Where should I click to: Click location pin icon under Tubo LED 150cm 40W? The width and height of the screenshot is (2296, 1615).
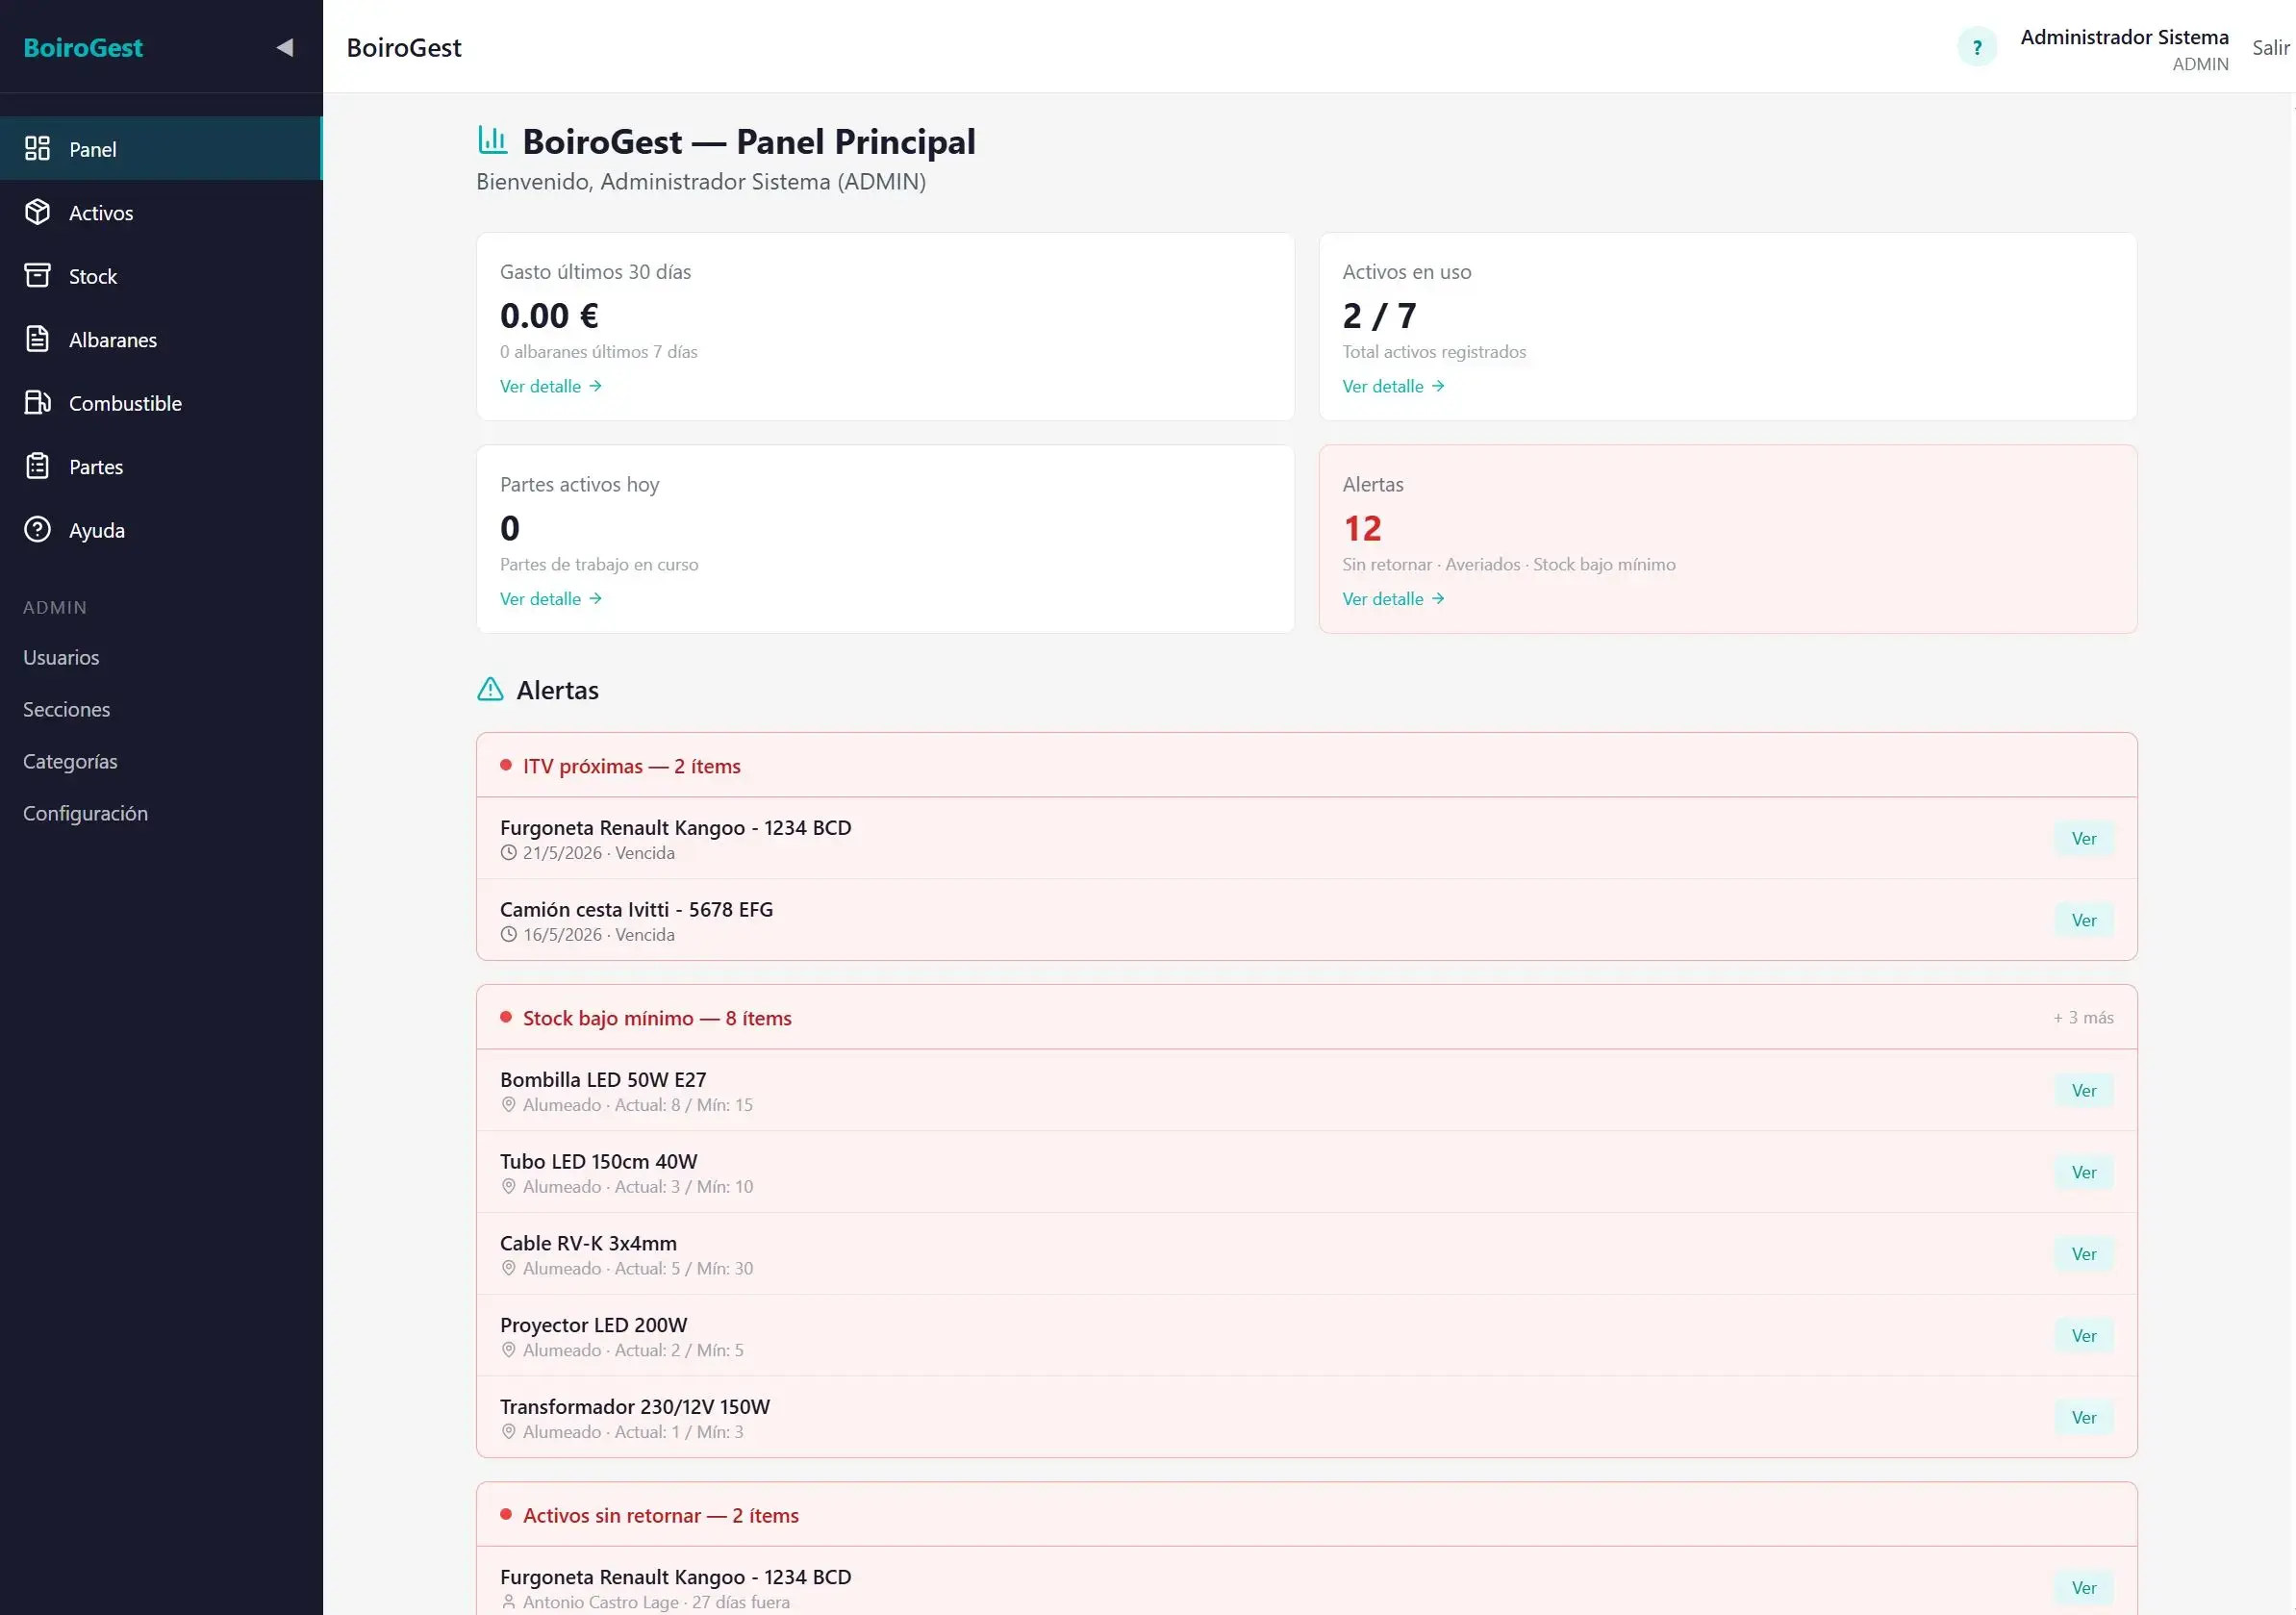click(508, 1187)
